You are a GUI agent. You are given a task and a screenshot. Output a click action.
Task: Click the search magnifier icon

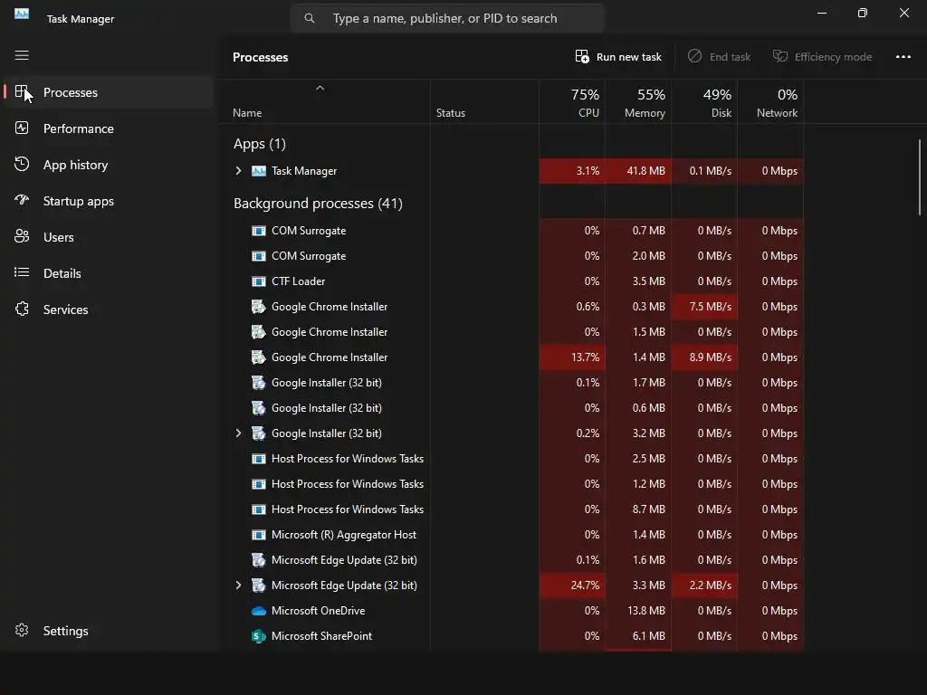pyautogui.click(x=310, y=18)
